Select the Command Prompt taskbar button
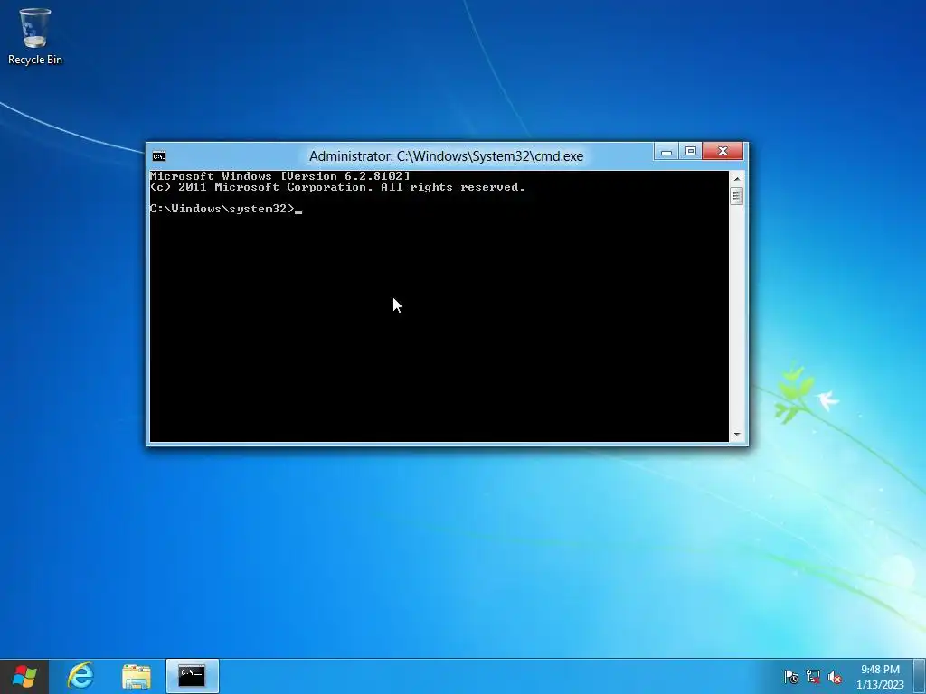 coord(192,676)
